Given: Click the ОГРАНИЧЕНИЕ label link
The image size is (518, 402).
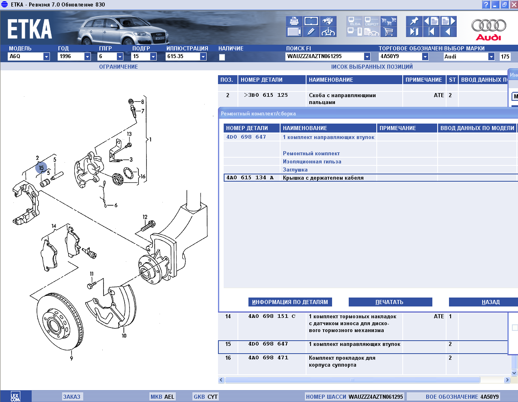Looking at the screenshot, I should (119, 67).
